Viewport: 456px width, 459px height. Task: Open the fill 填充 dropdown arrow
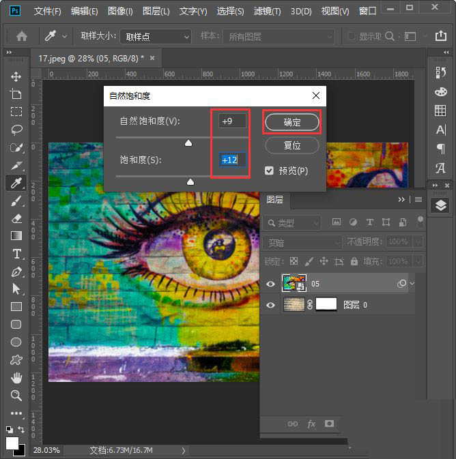tap(418, 261)
